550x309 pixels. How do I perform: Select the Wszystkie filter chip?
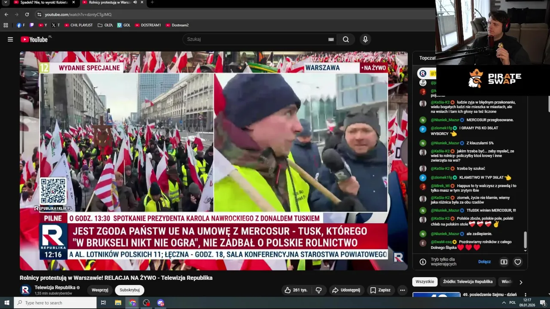[x=425, y=282]
